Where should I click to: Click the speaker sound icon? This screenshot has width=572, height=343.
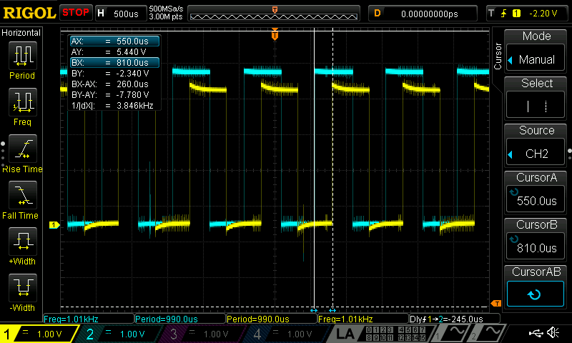[553, 333]
